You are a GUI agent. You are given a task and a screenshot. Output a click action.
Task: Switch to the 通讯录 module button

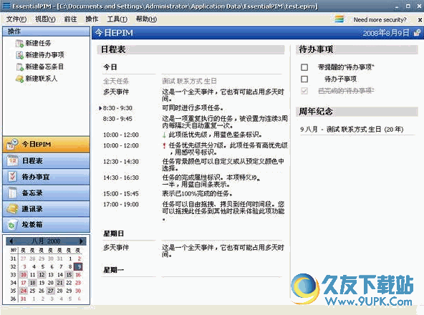pos(47,208)
